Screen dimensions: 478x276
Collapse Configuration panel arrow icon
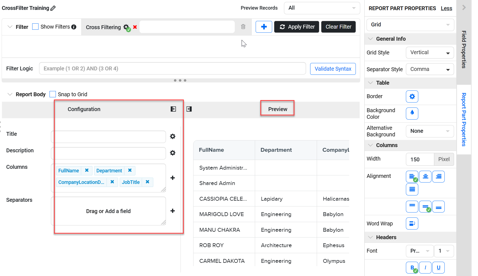tap(173, 109)
